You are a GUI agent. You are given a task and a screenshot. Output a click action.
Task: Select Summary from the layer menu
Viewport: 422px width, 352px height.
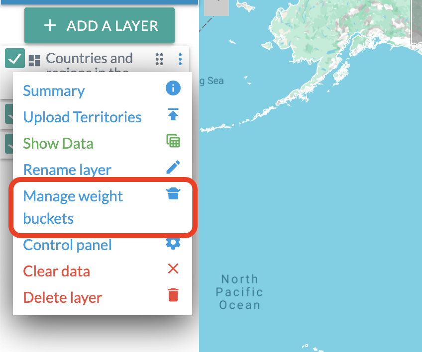click(x=54, y=91)
